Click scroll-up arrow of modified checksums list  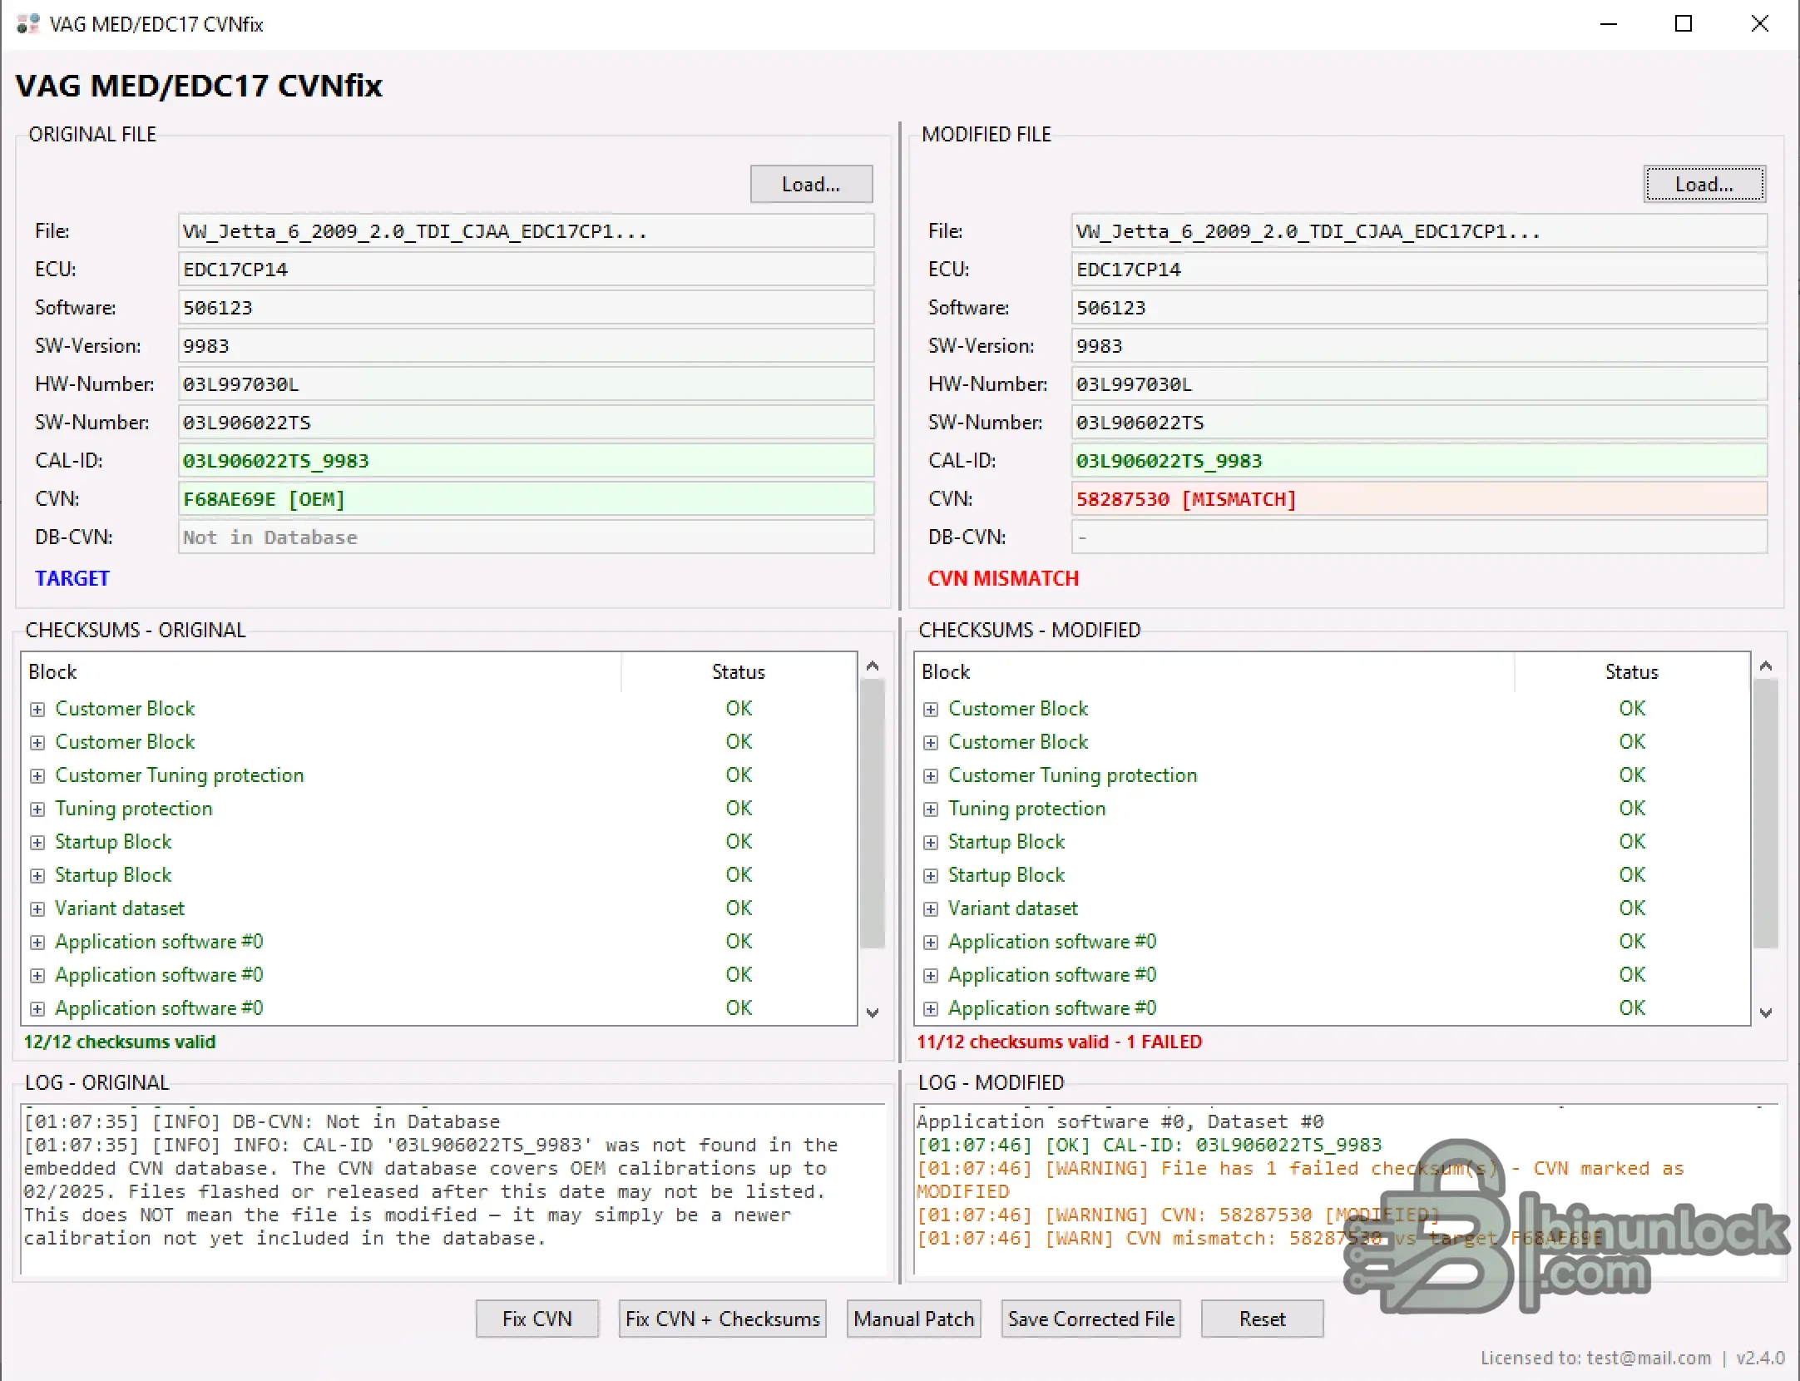1766,666
